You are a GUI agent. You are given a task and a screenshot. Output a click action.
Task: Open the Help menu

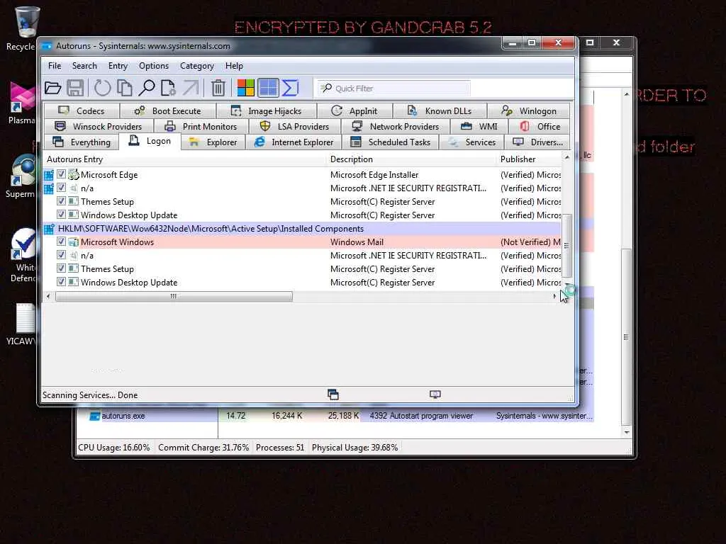click(234, 66)
